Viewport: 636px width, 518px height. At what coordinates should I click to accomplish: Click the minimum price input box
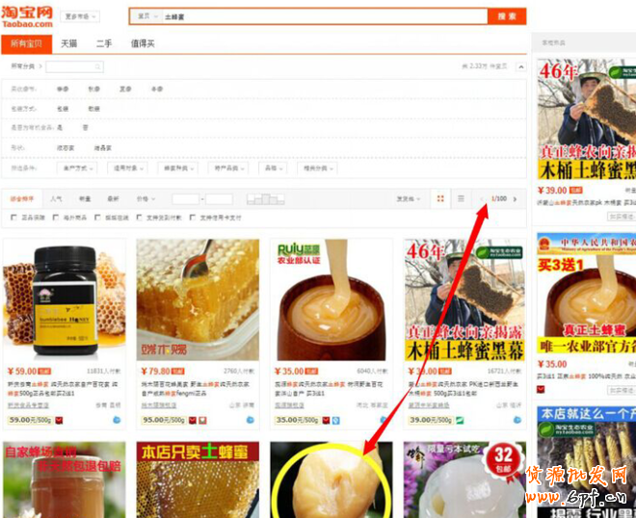click(x=185, y=199)
